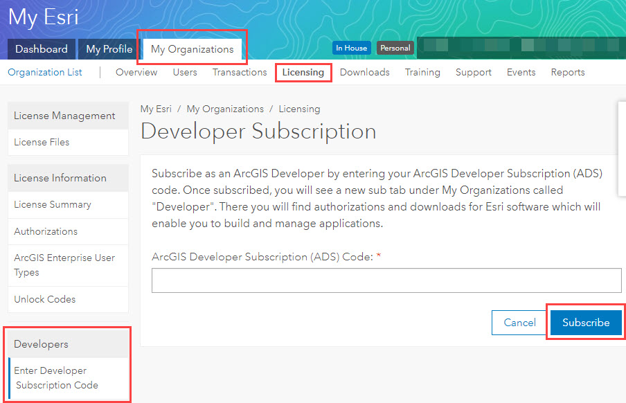Open the Support sub tab
Image resolution: width=626 pixels, height=403 pixels.
click(474, 72)
